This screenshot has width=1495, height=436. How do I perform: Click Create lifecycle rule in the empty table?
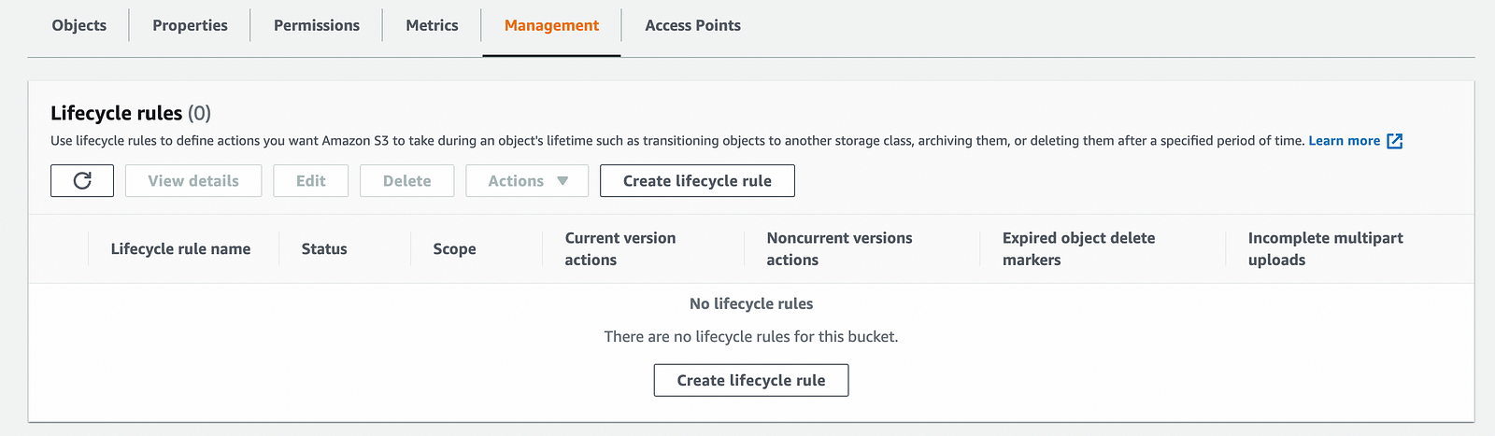click(x=751, y=381)
